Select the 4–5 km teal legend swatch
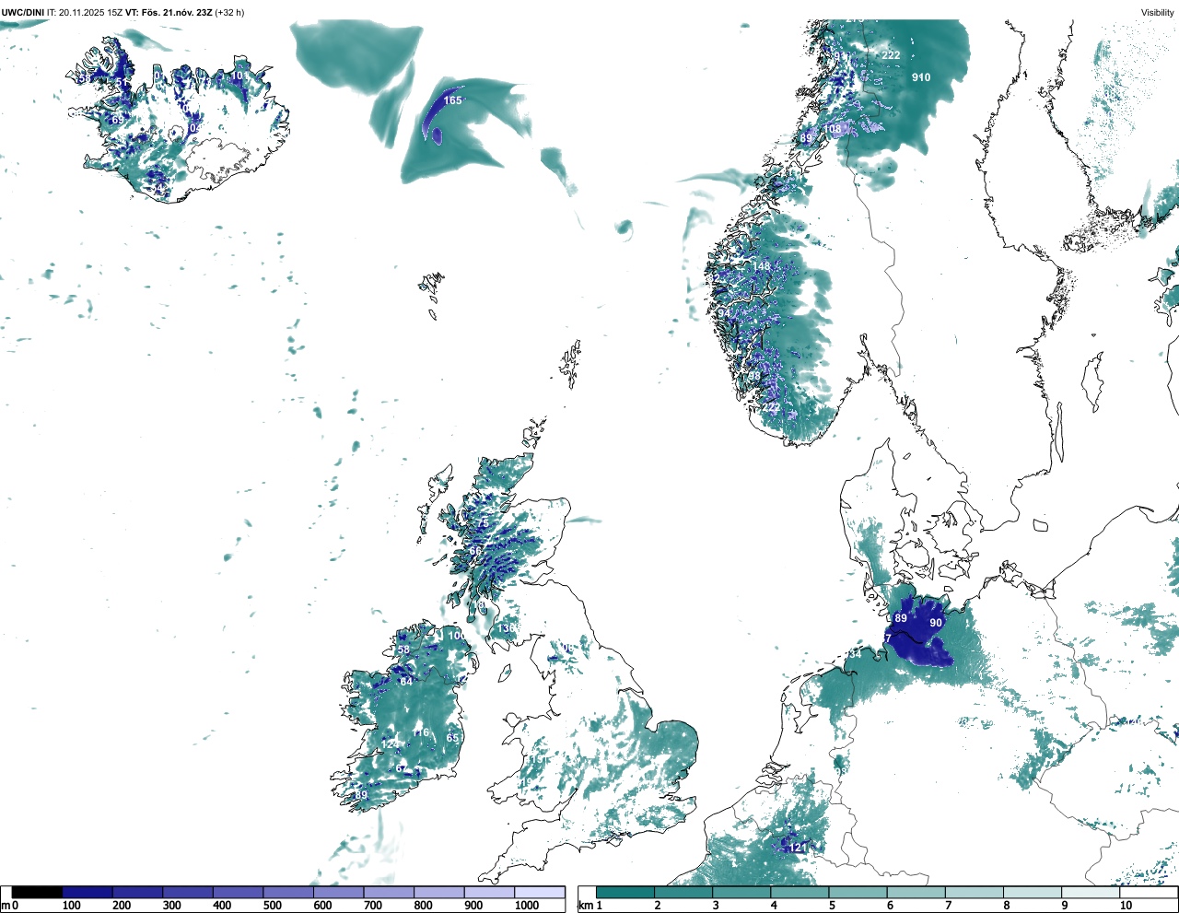The width and height of the screenshot is (1179, 913). point(800,892)
